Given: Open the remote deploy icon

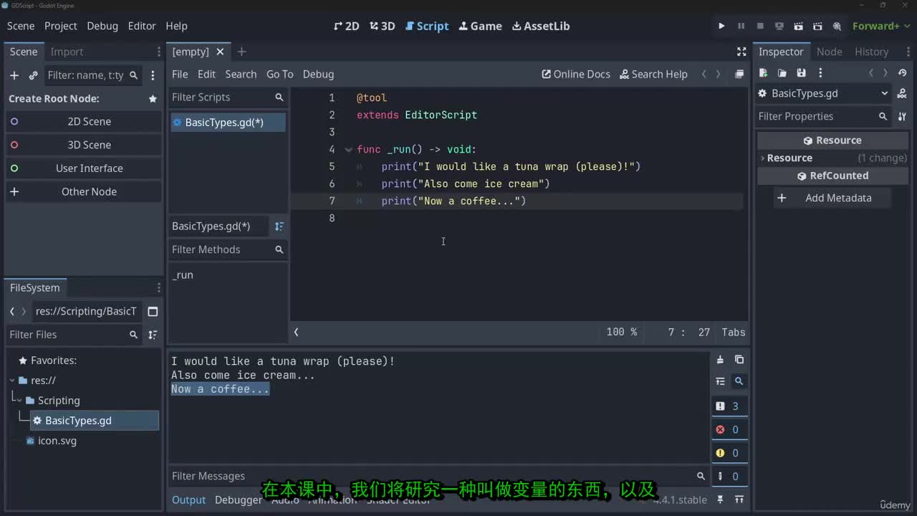Looking at the screenshot, I should tap(779, 26).
